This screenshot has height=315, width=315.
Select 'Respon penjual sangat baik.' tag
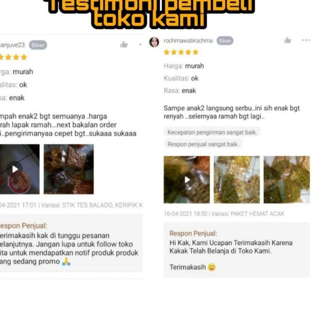(x=203, y=144)
